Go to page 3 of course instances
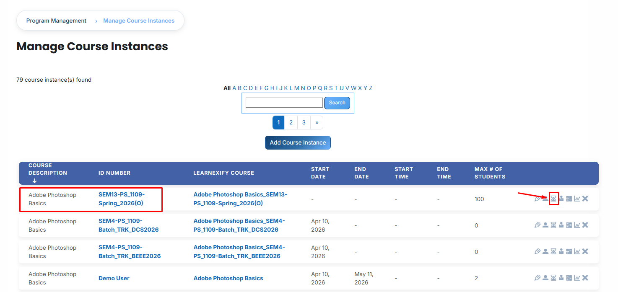The height and width of the screenshot is (292, 618). click(304, 123)
